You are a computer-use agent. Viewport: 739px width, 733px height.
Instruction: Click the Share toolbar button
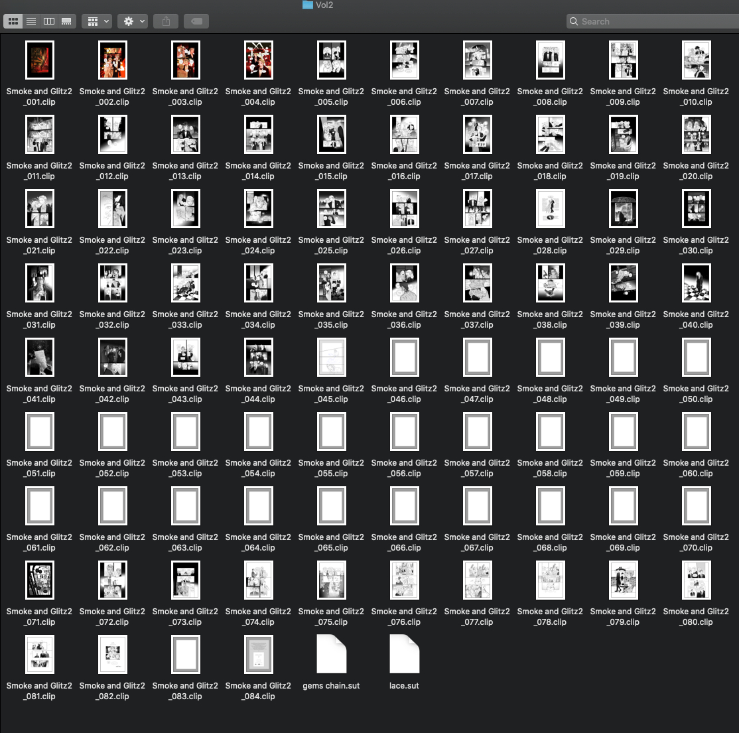pyautogui.click(x=166, y=21)
